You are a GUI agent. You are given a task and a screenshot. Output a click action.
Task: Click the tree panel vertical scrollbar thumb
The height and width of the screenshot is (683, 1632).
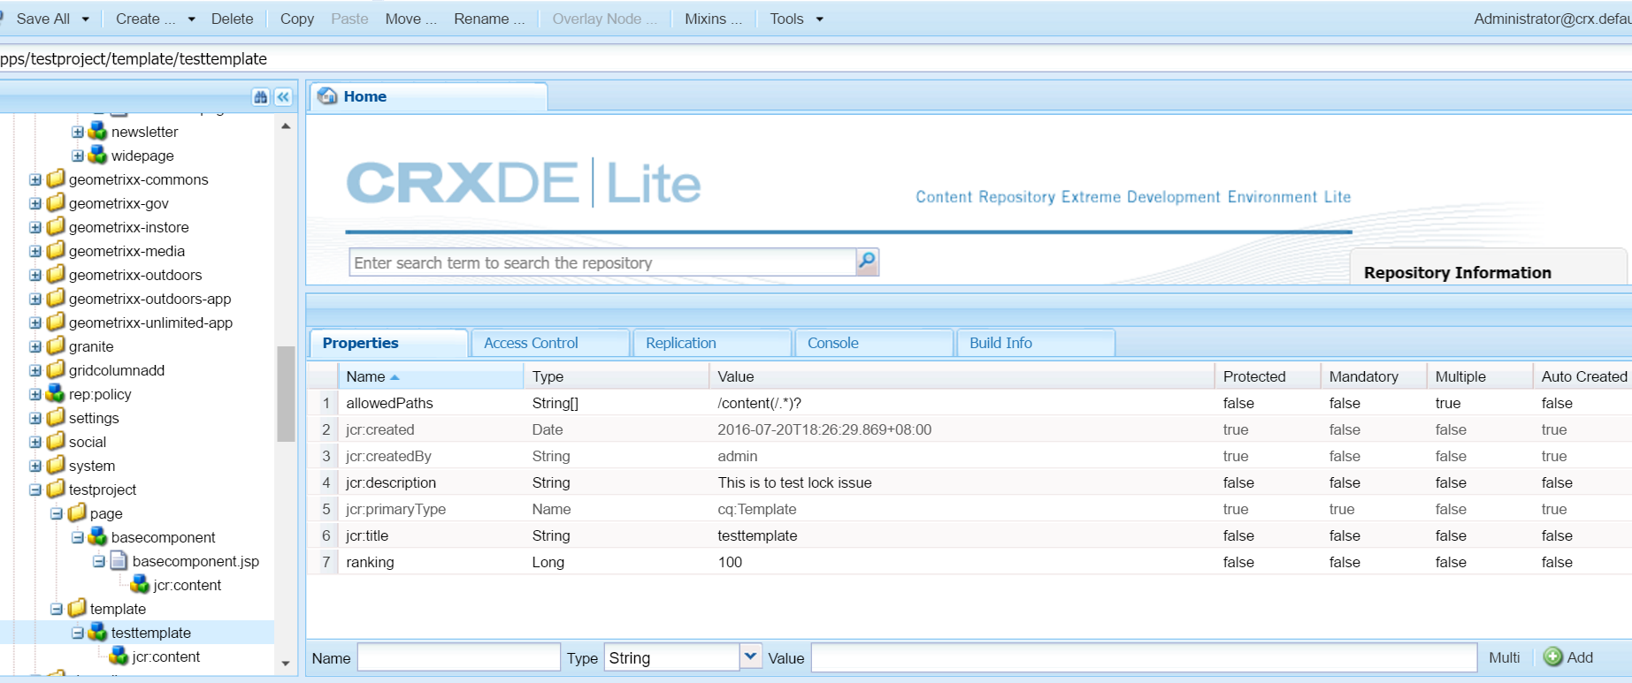tap(286, 393)
